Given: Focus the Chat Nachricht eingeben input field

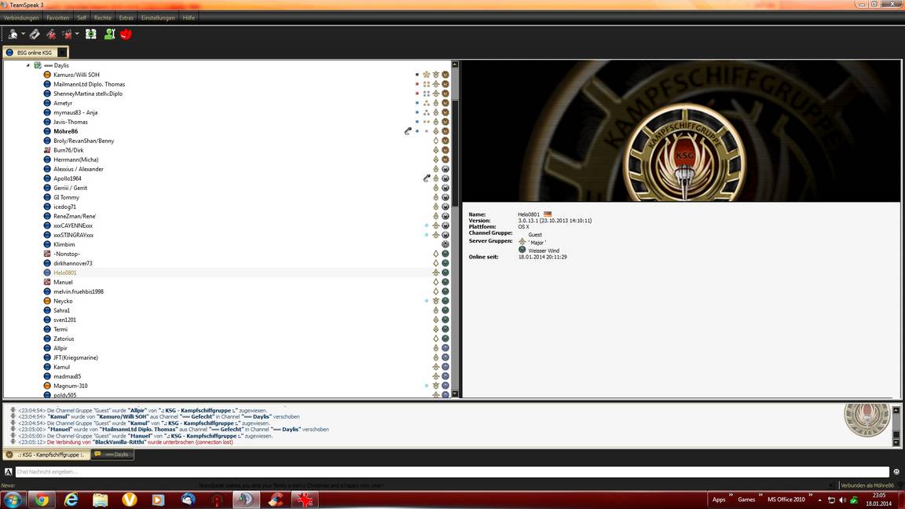Looking at the screenshot, I should pyautogui.click(x=452, y=471).
